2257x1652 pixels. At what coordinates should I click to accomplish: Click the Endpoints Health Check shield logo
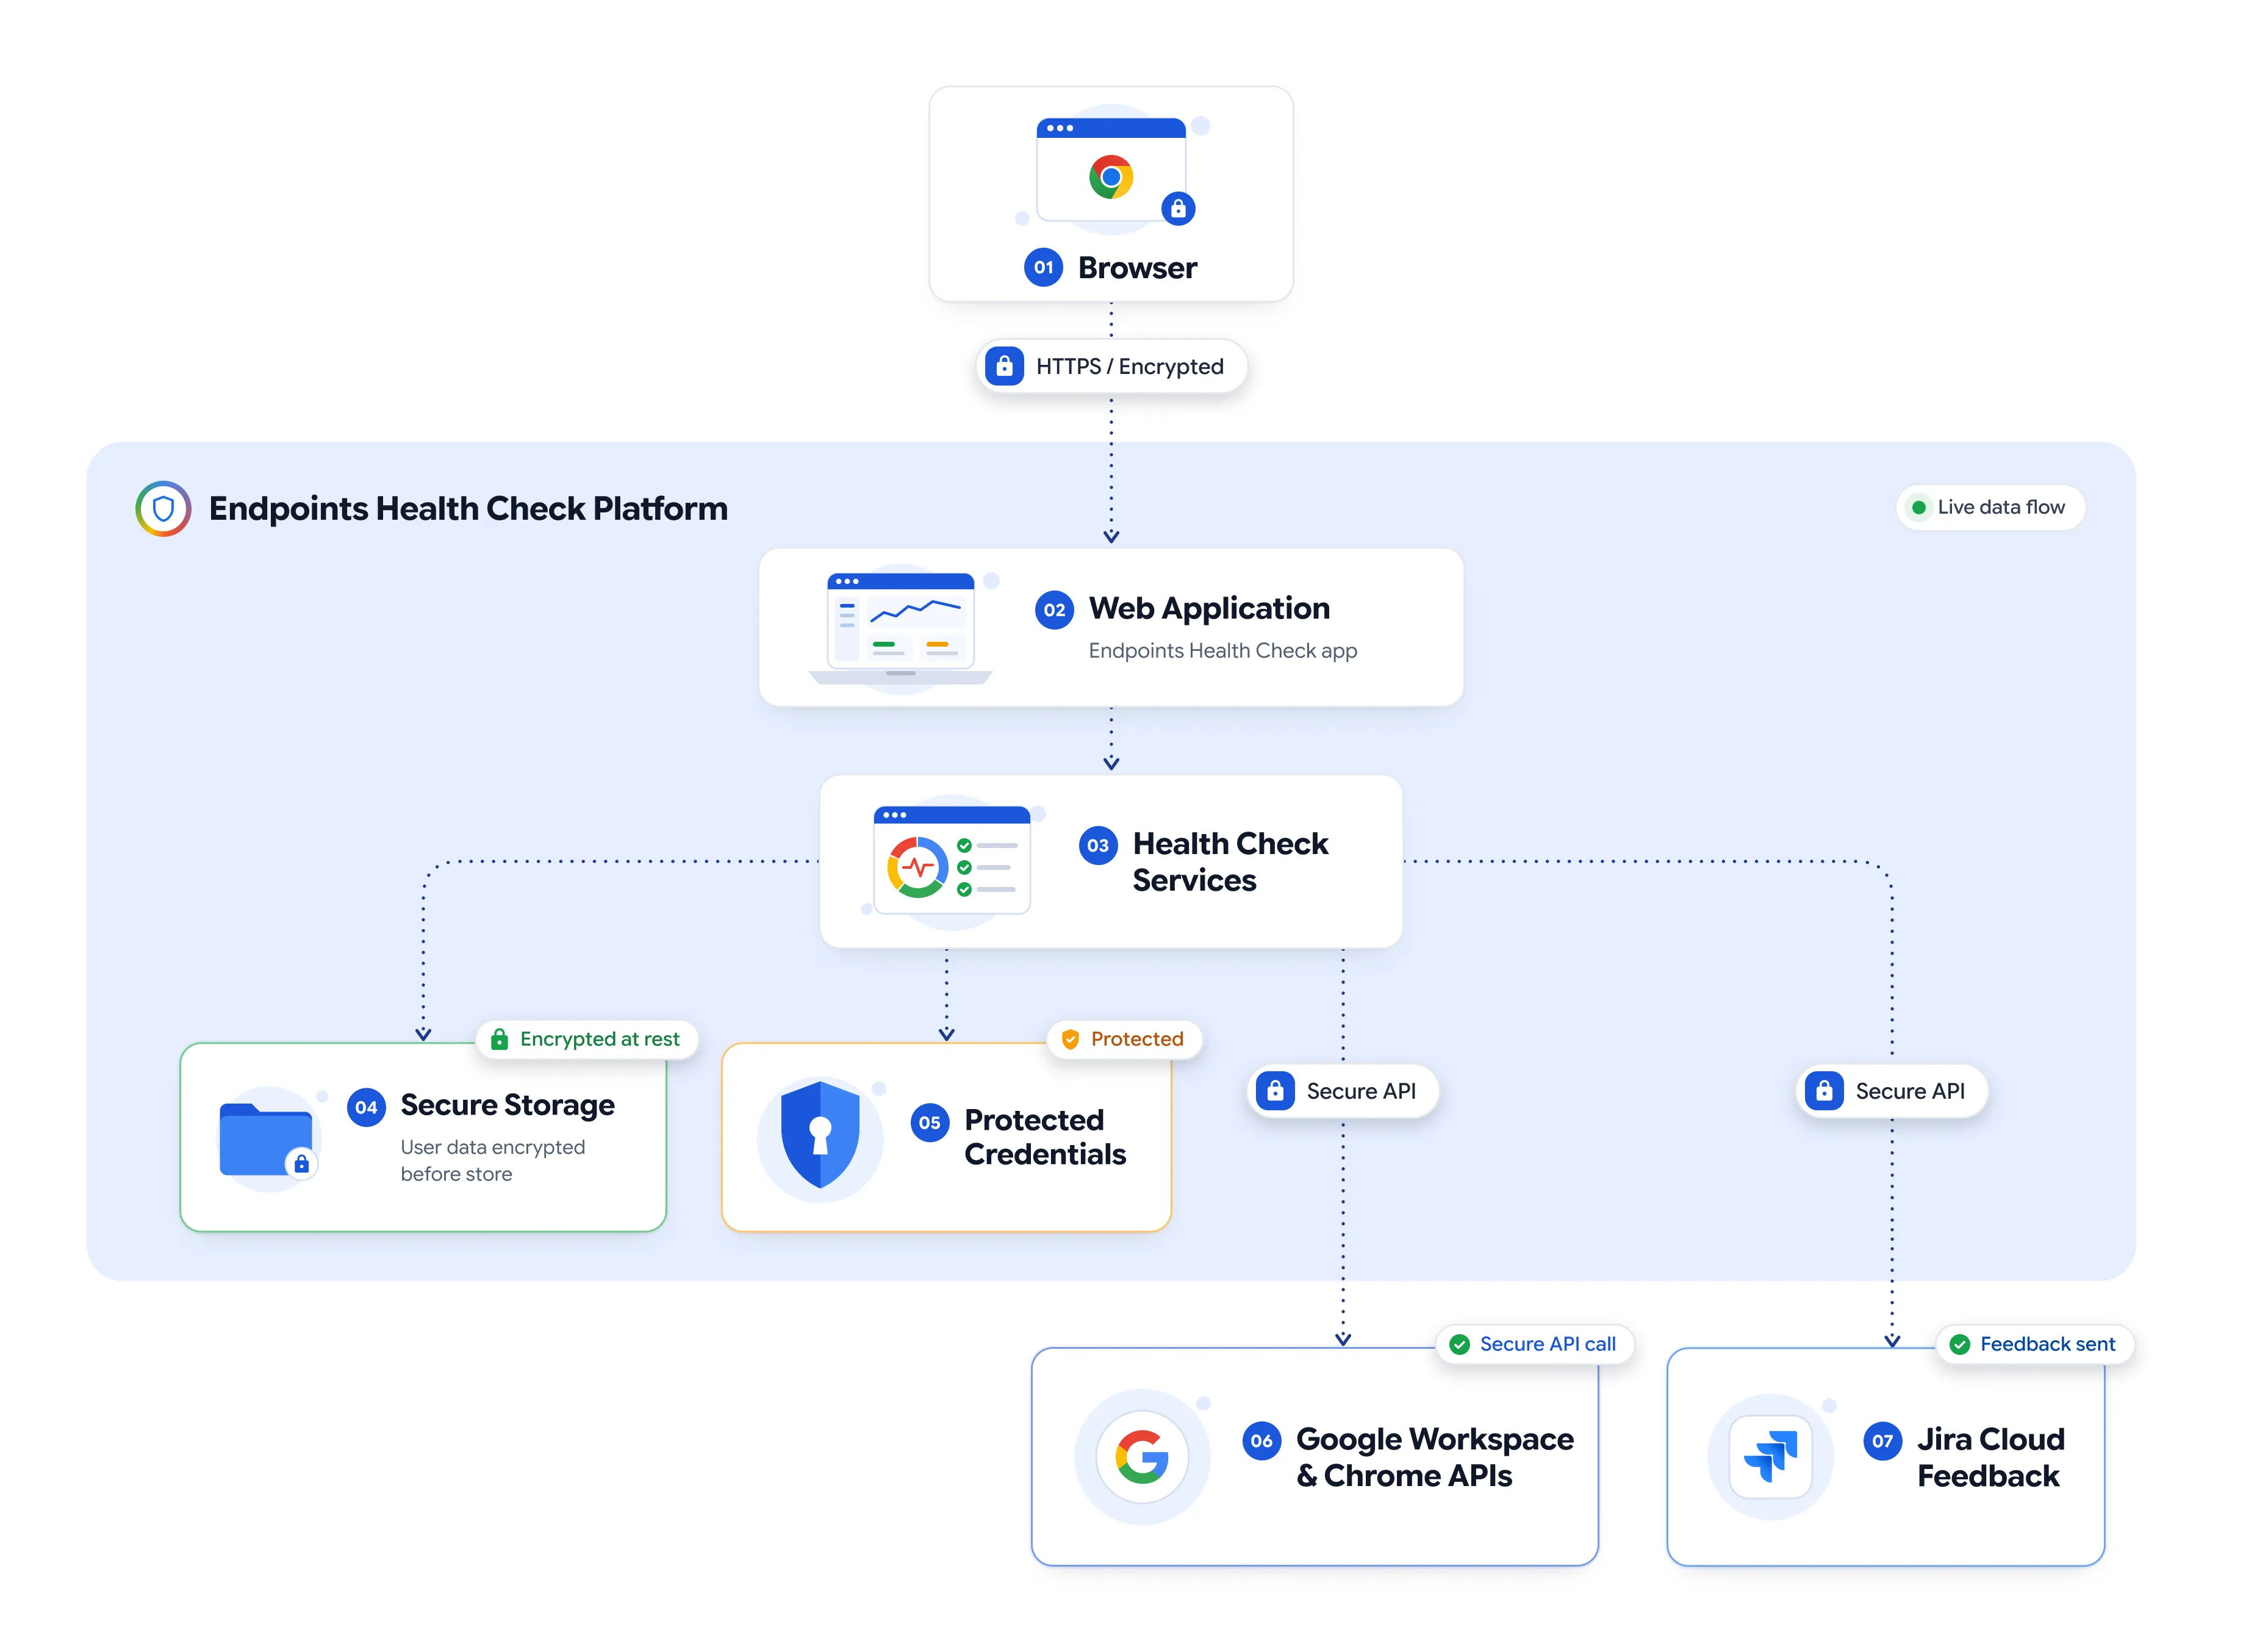coord(163,509)
